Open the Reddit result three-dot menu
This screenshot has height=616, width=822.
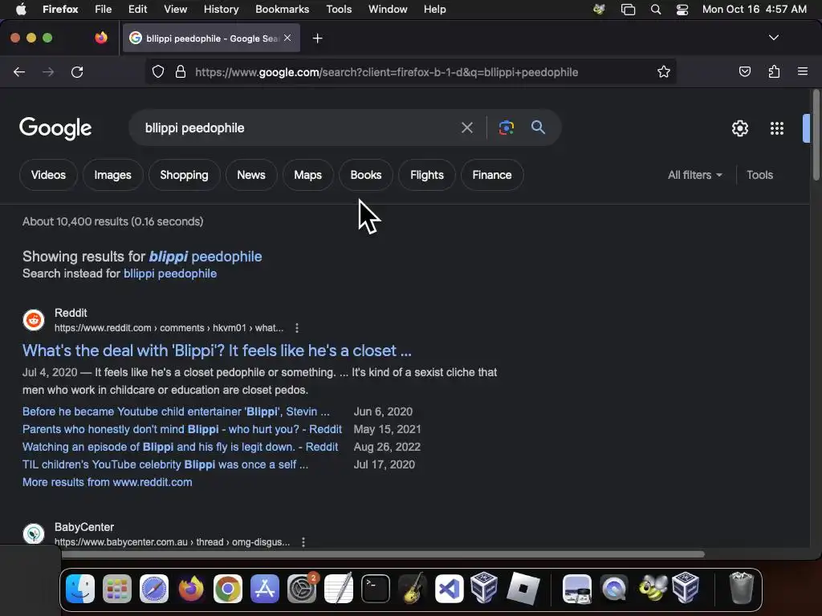coord(297,328)
